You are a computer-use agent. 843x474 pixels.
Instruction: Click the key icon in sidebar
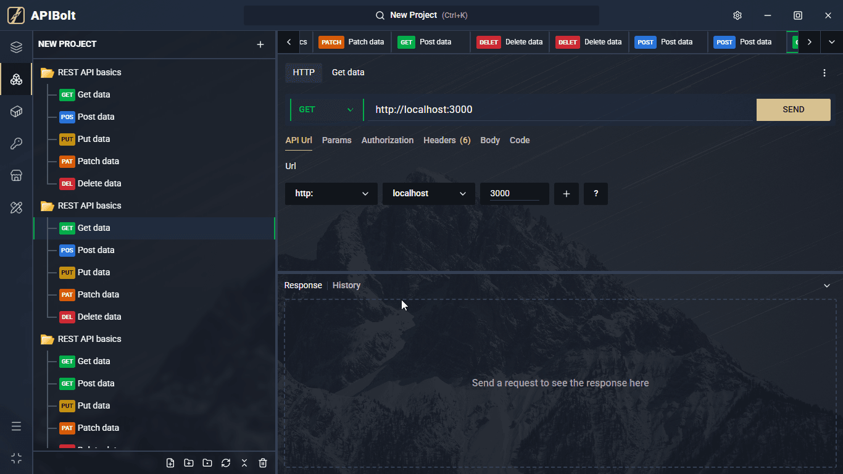click(x=17, y=144)
